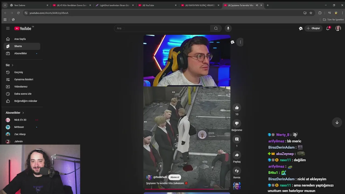Dislike the Short with thumbs down
Image resolution: width=345 pixels, height=194 pixels.
237,123
